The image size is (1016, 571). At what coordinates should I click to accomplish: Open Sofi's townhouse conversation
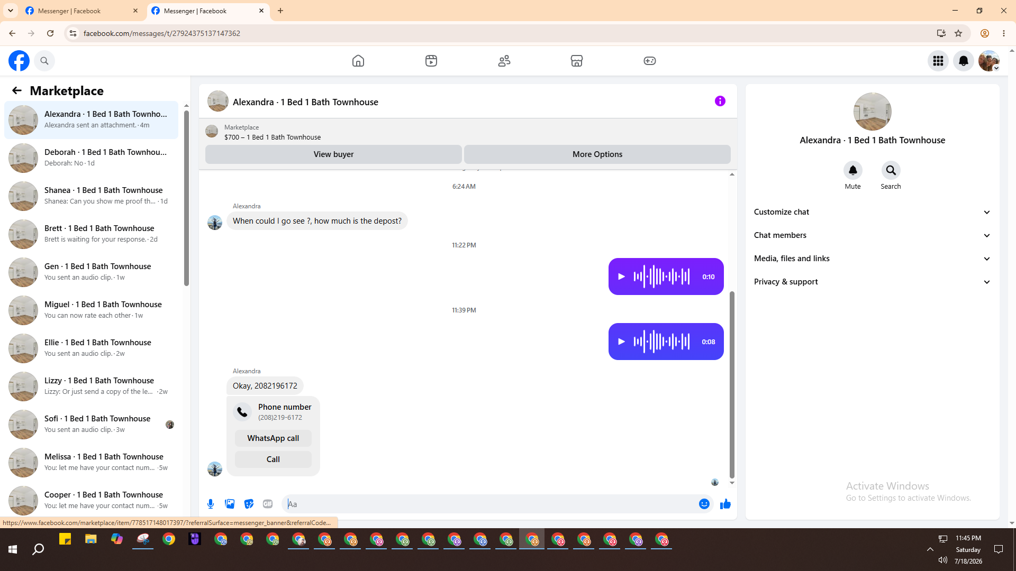(91, 424)
